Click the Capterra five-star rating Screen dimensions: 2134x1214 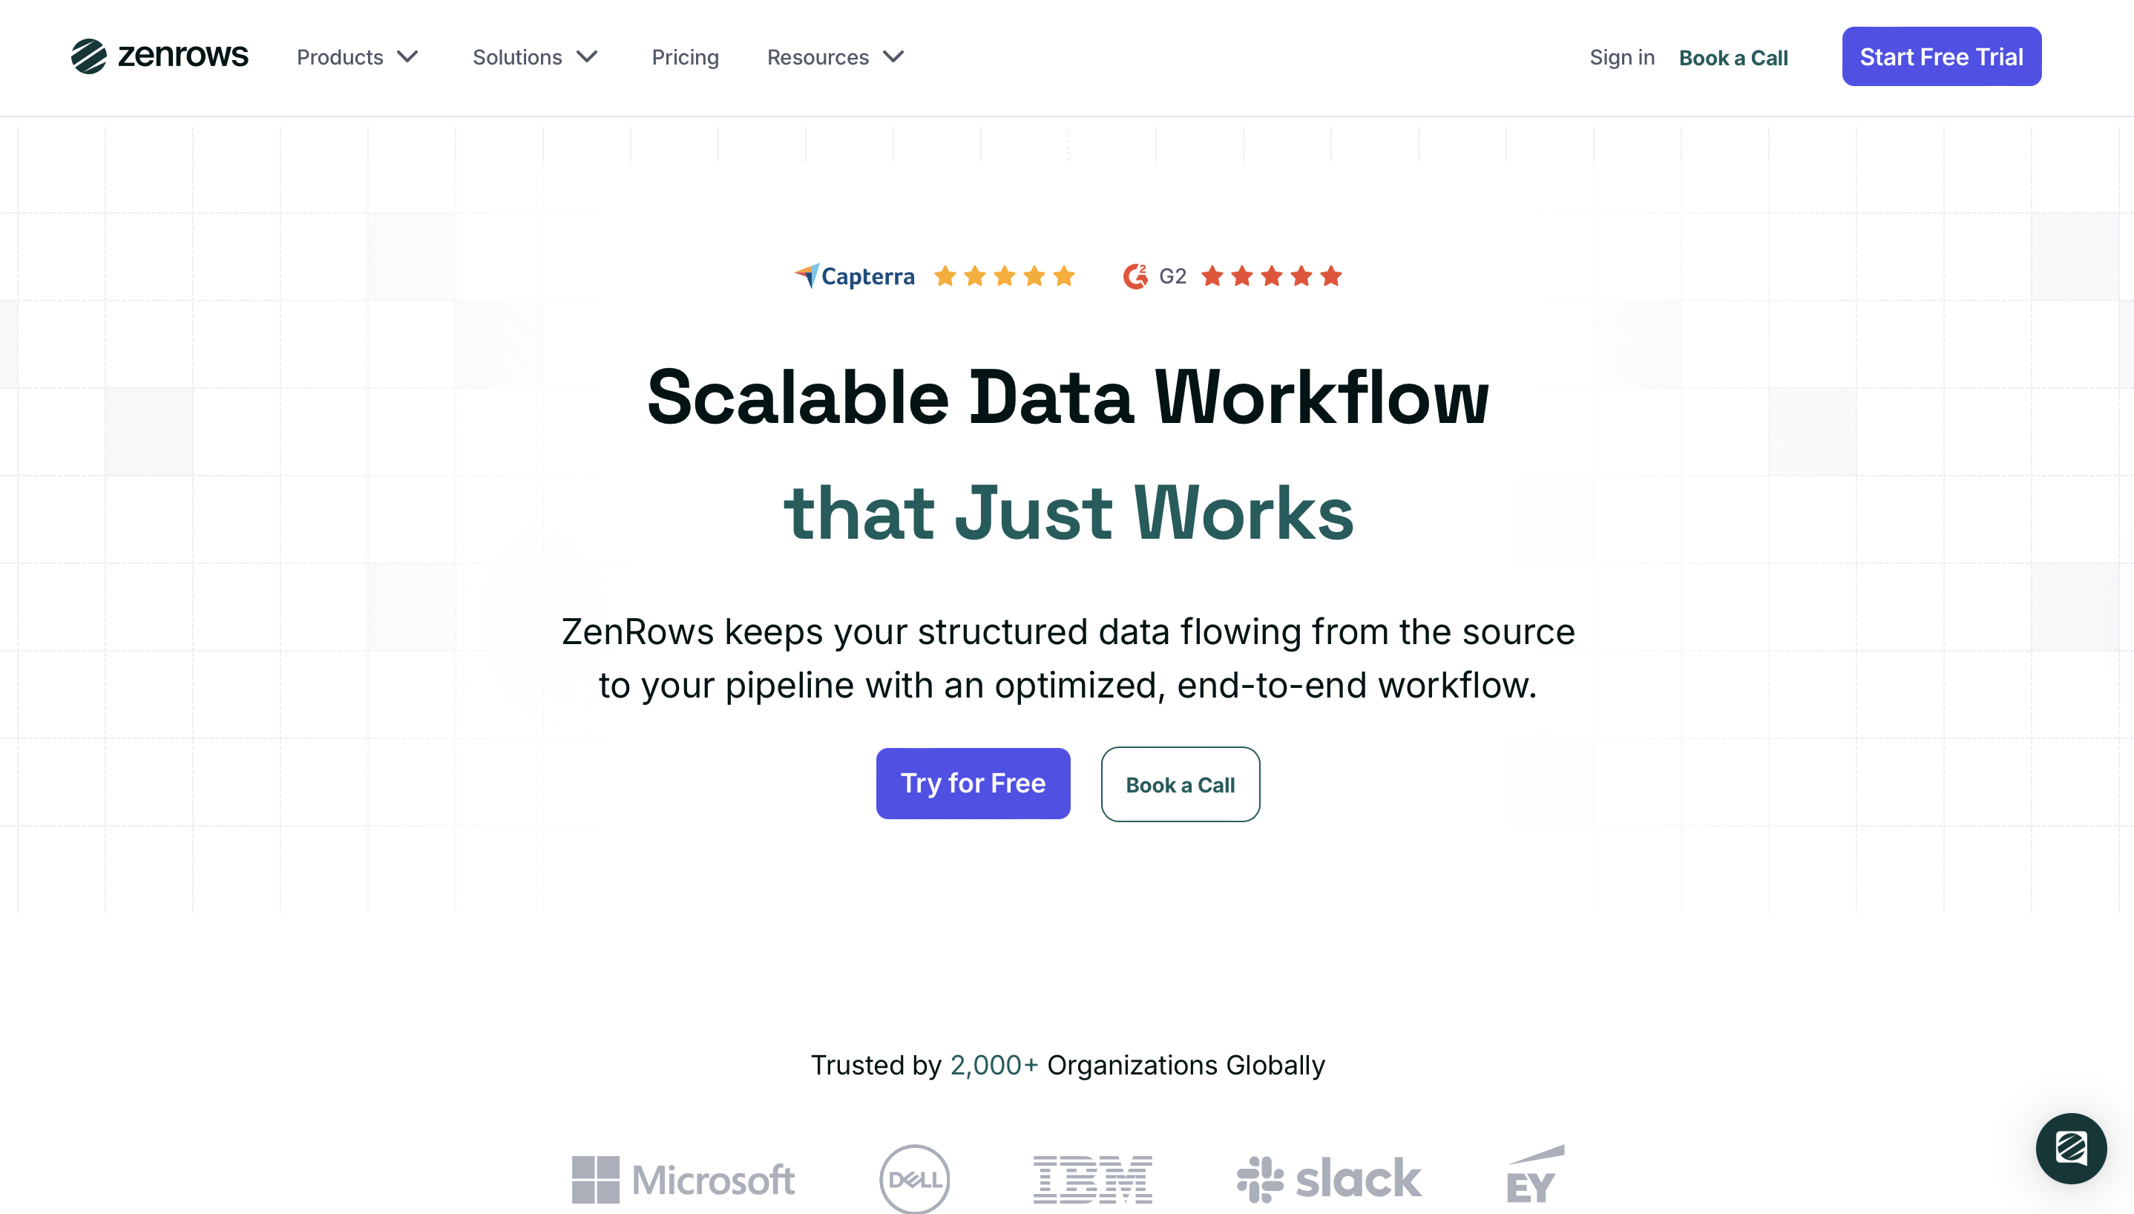(x=1005, y=276)
